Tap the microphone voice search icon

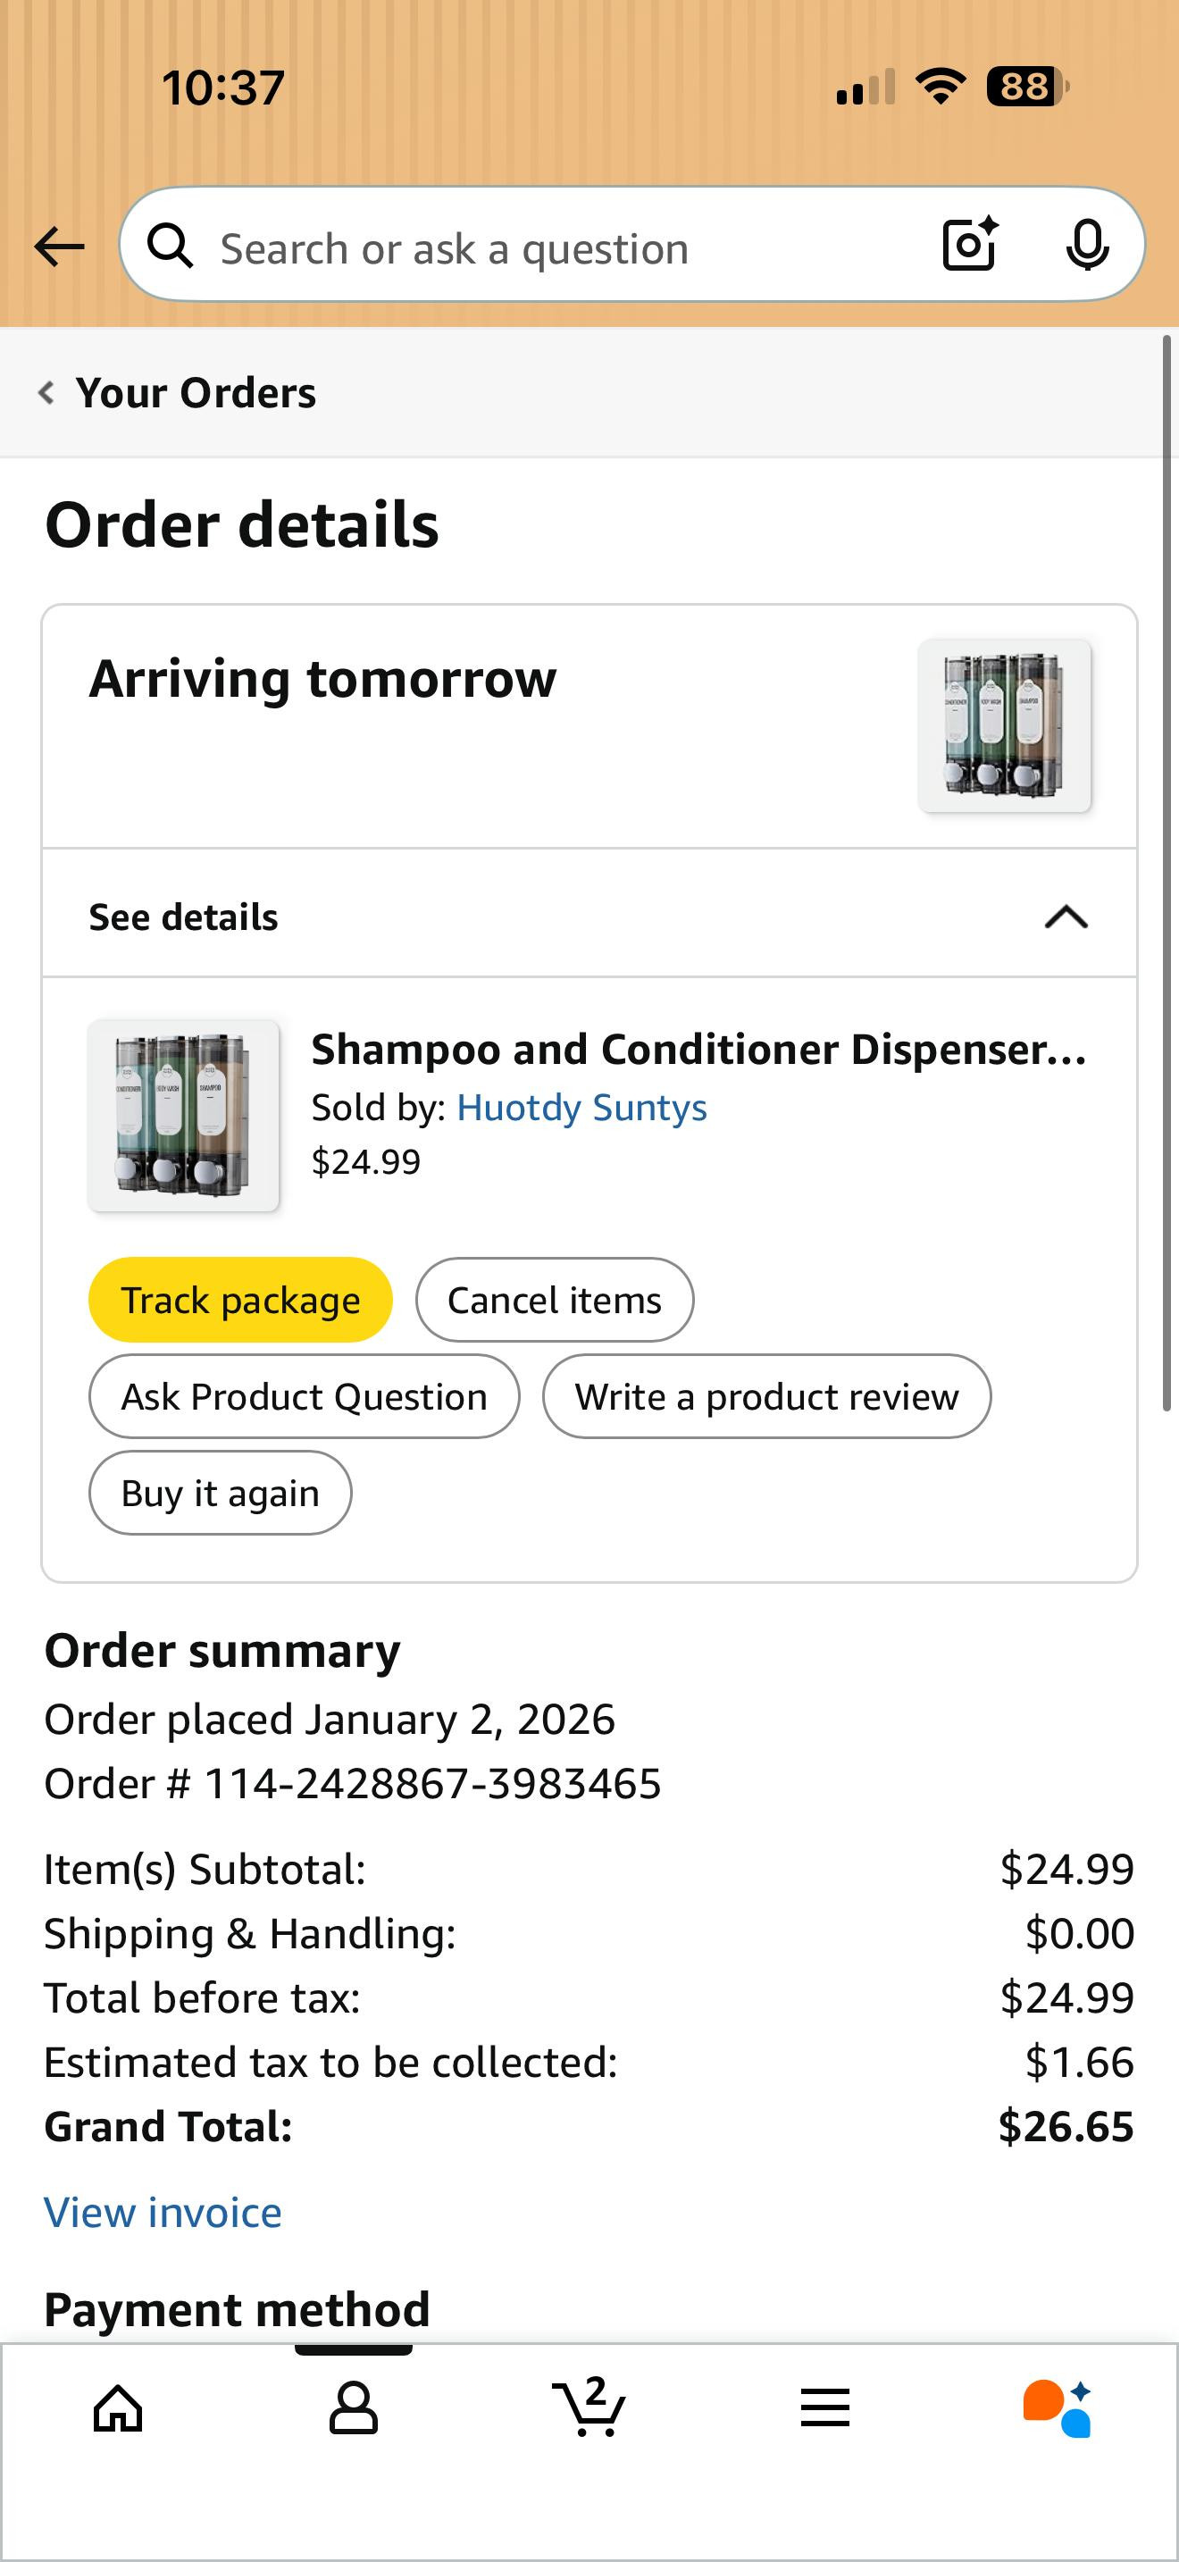[x=1086, y=245]
